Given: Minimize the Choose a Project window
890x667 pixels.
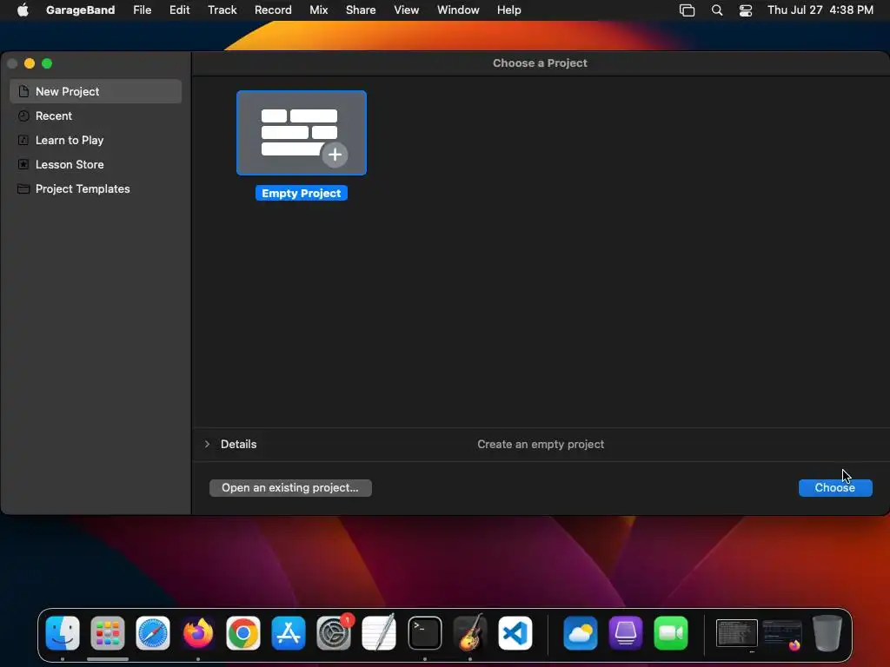Looking at the screenshot, I should pyautogui.click(x=30, y=63).
